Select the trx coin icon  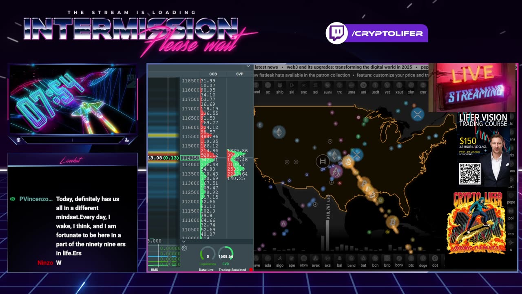click(339, 85)
